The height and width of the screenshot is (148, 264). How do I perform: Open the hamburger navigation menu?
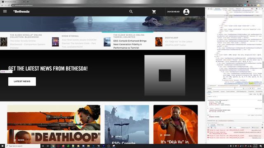[5, 11]
